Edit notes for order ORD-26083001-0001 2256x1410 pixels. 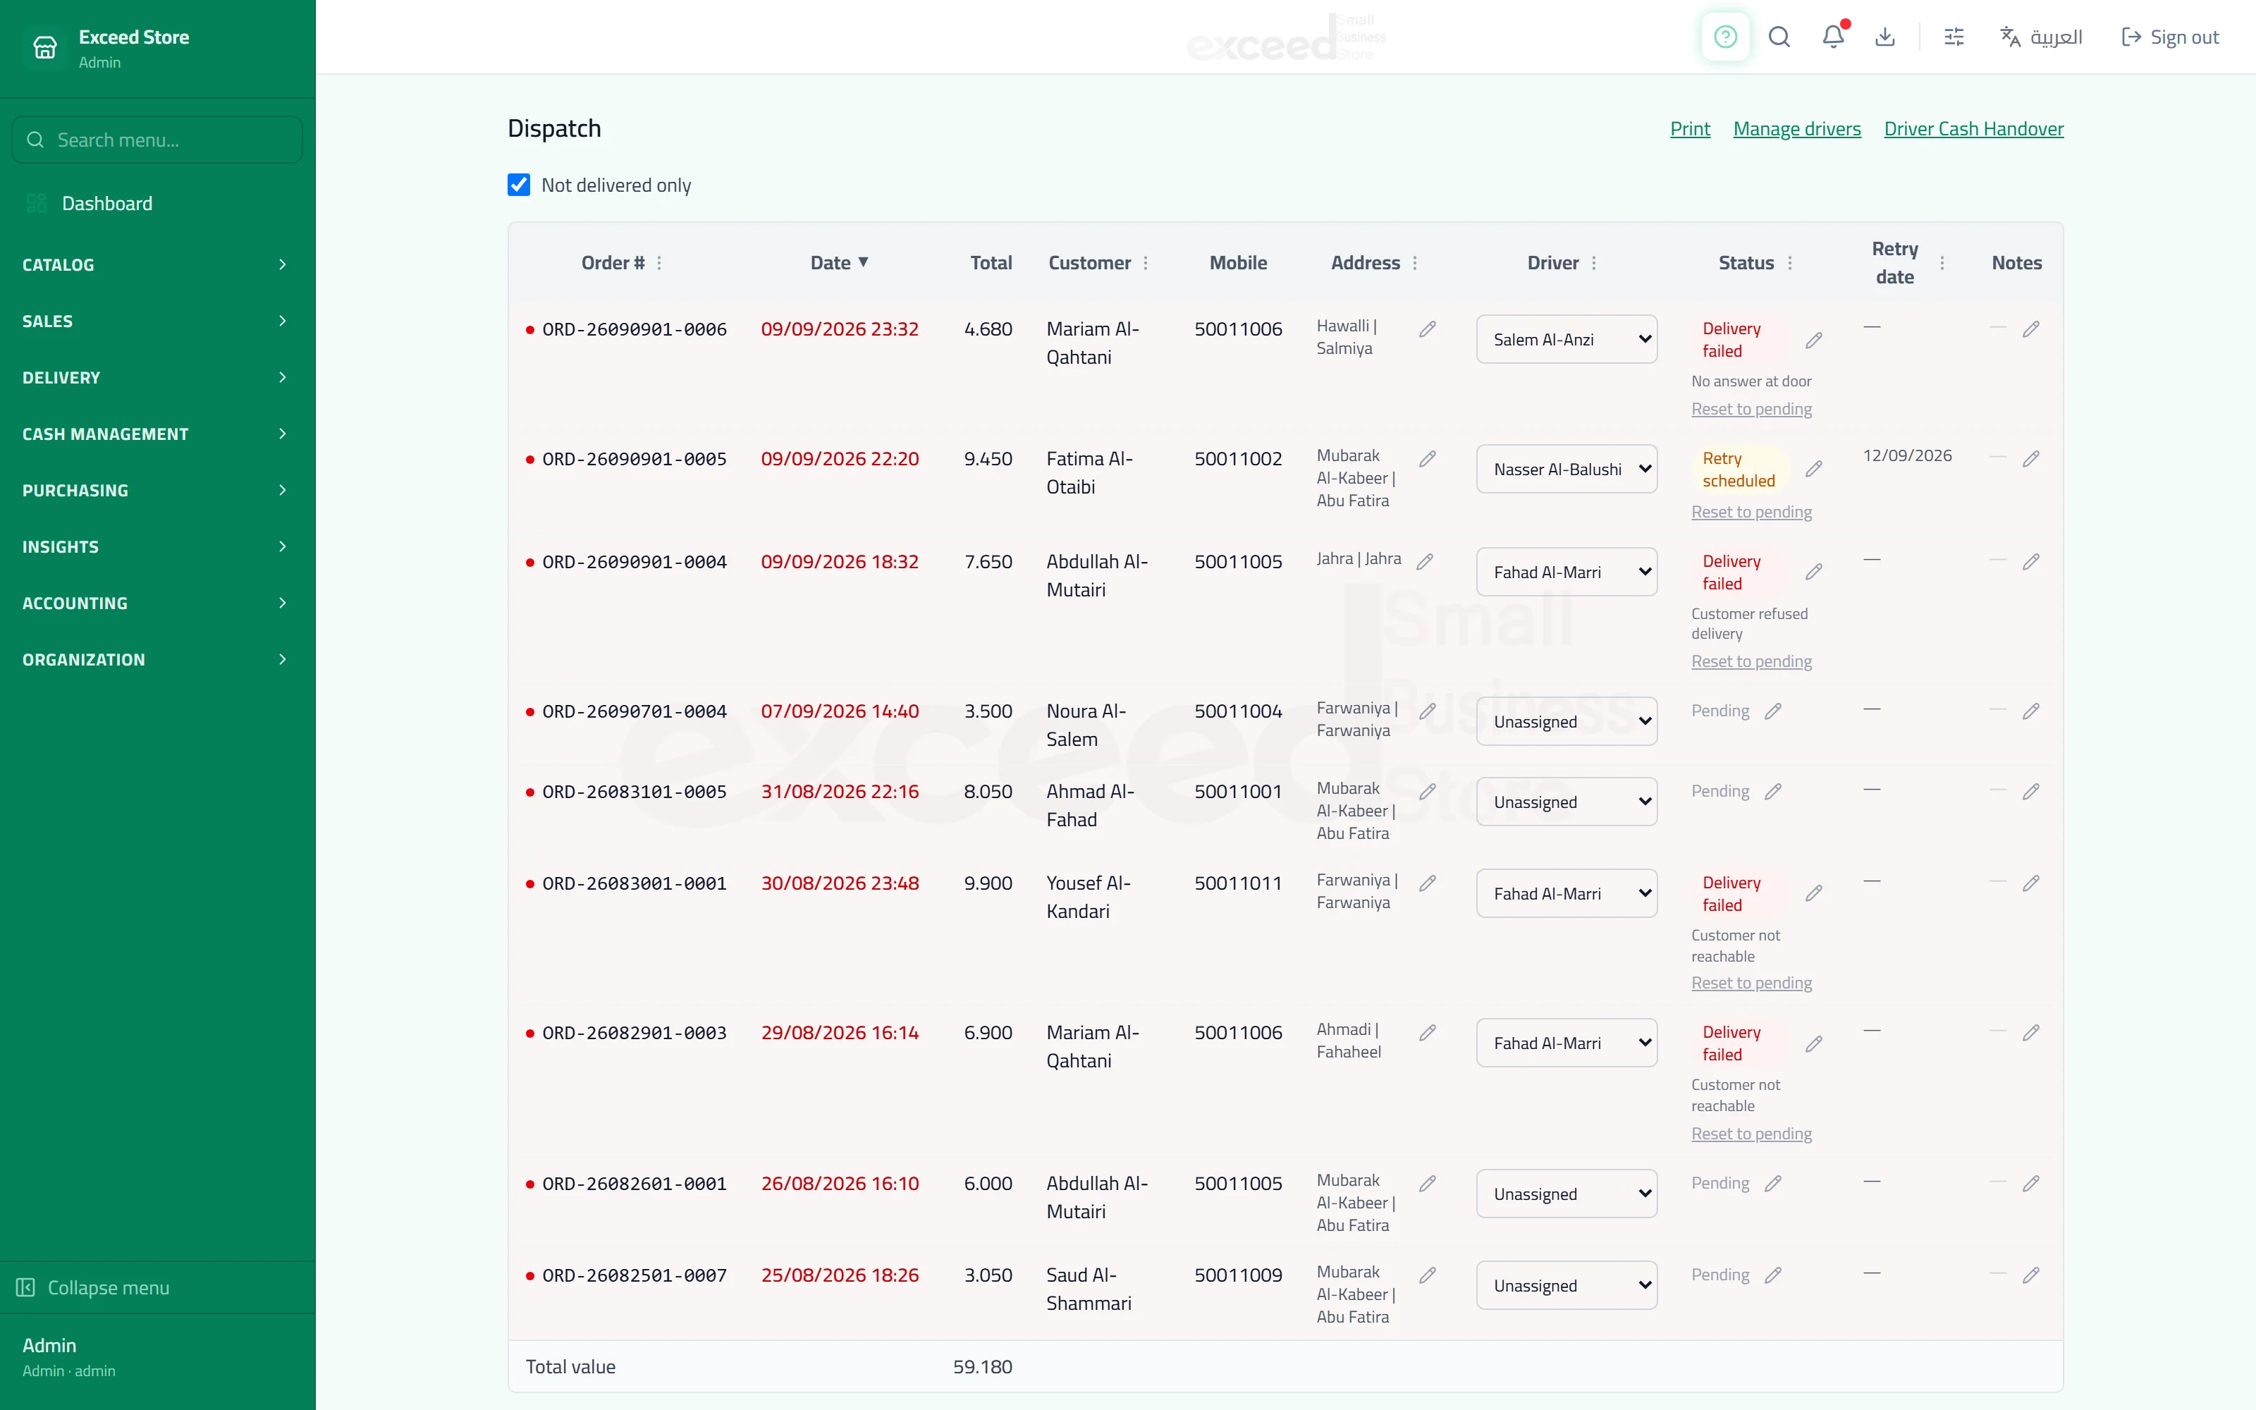tap(2030, 883)
